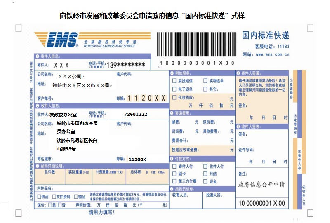
Task: Click the 客服电话 11183 hotline text
Action: [x=271, y=46]
